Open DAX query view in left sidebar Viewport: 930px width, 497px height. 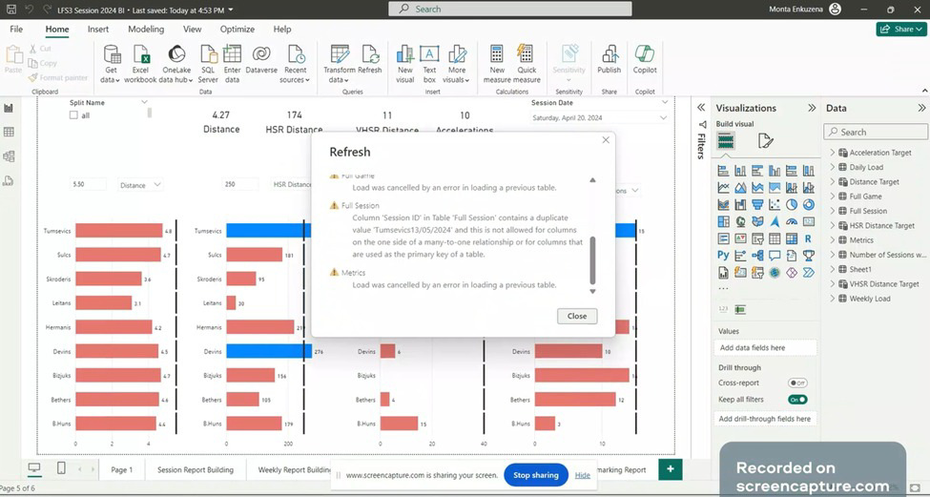9,181
